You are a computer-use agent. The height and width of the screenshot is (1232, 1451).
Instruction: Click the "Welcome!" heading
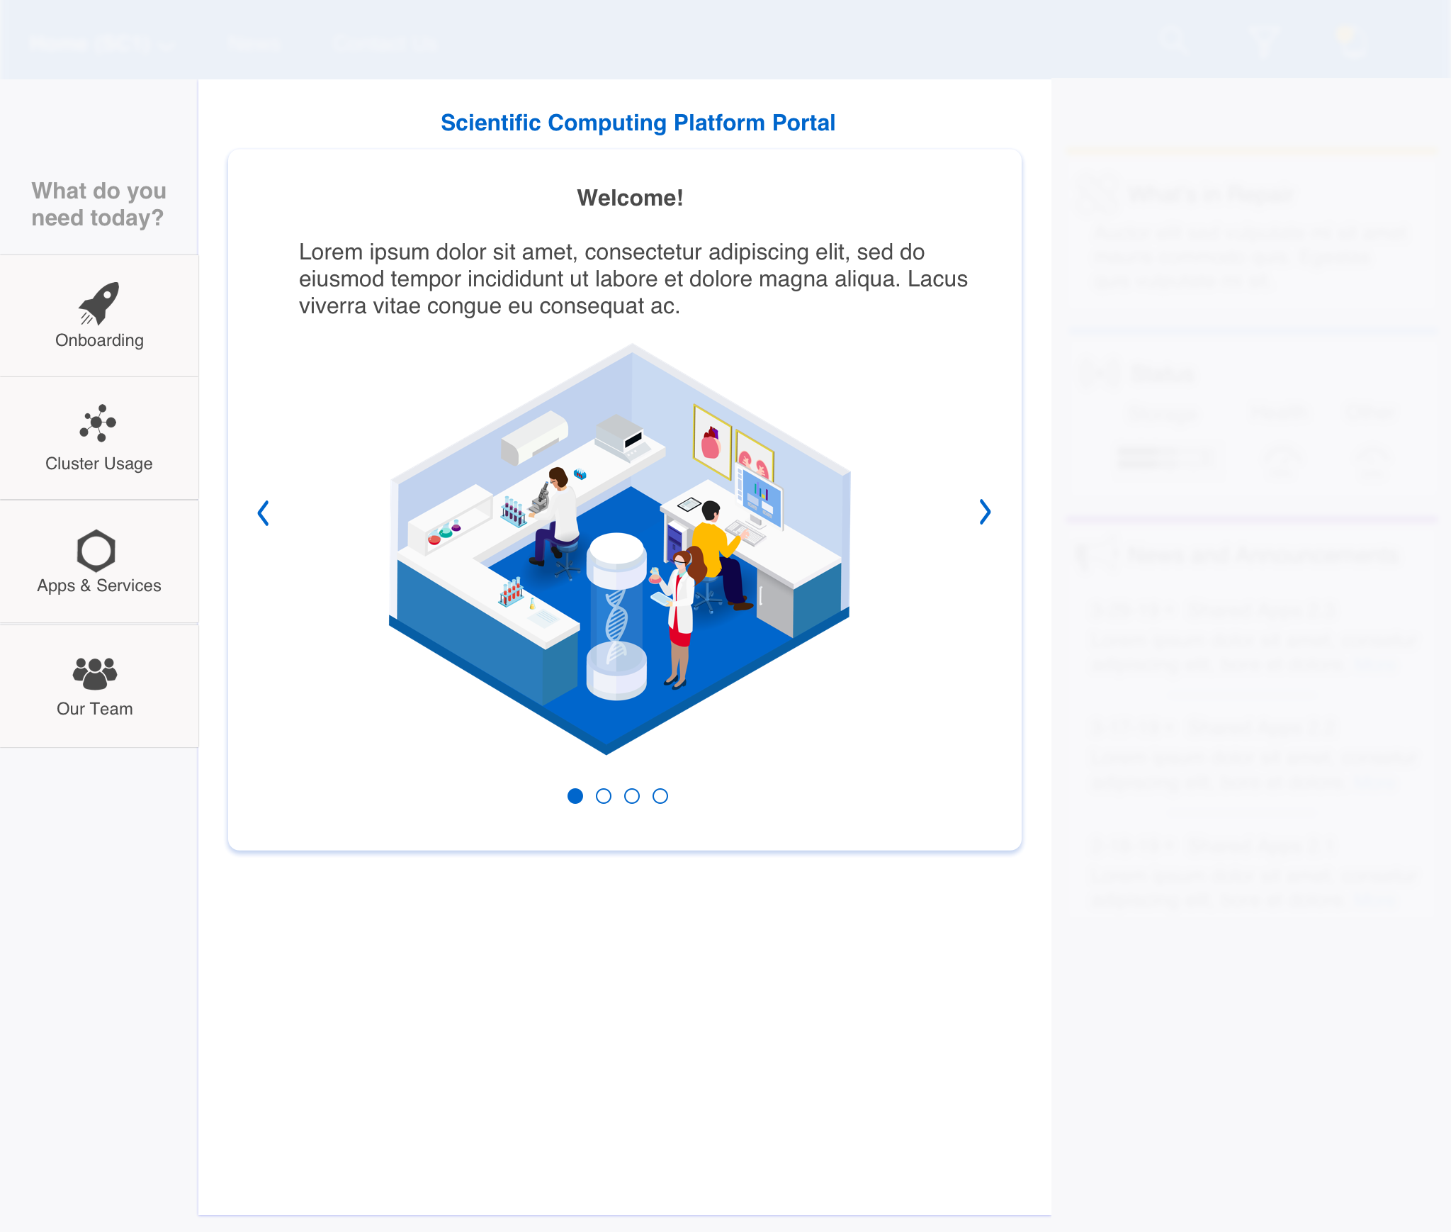[x=630, y=198]
